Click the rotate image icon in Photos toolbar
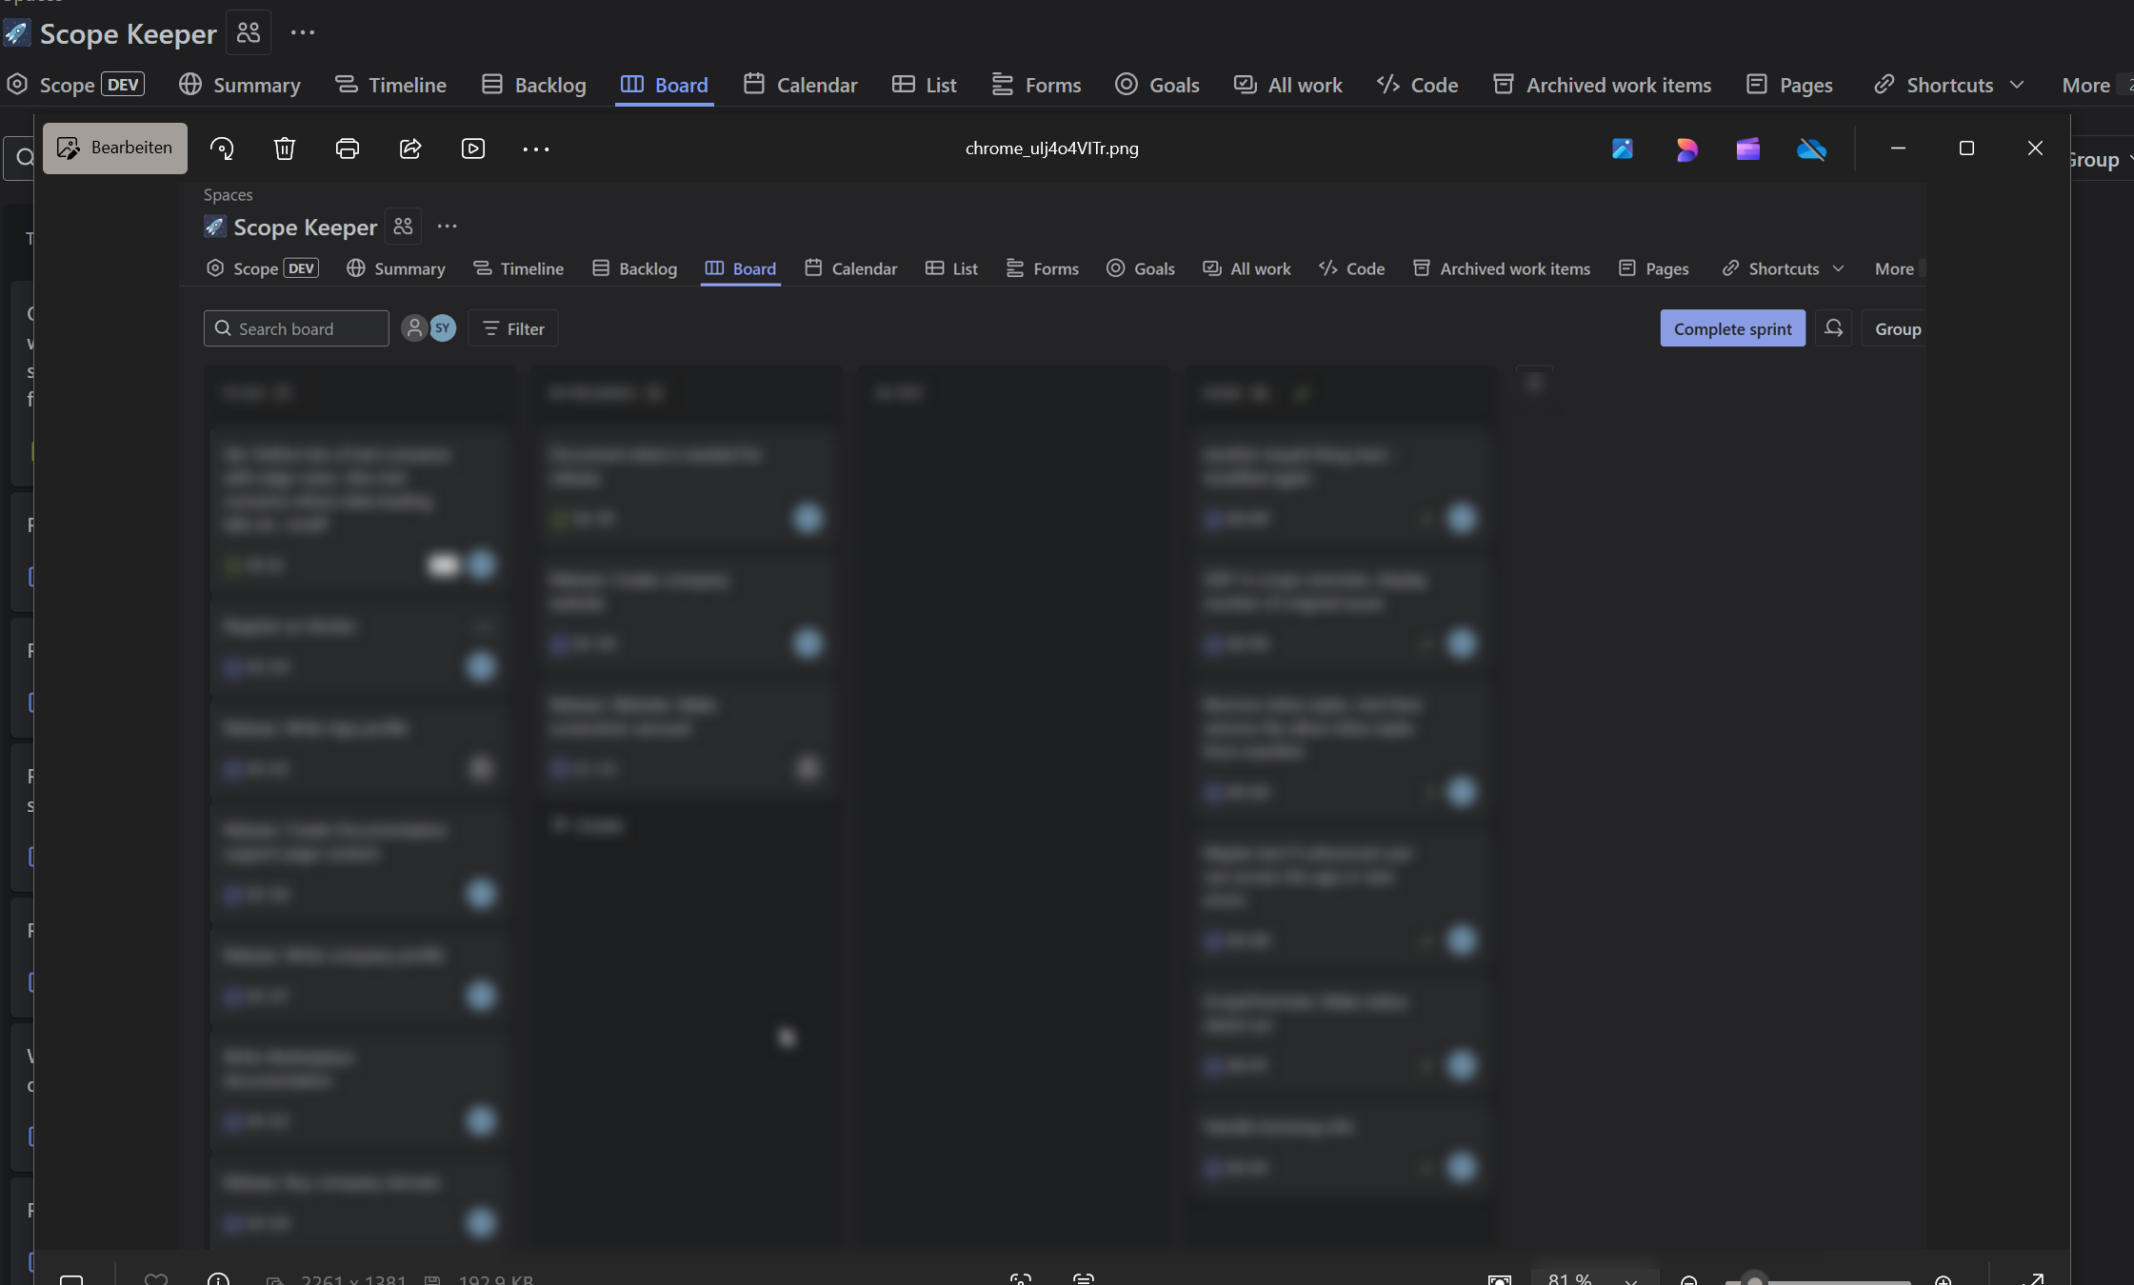Screen dimensions: 2134x1285 tap(222, 148)
